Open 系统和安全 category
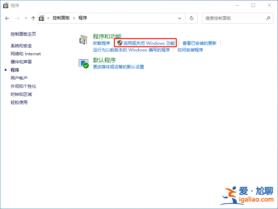This screenshot has width=278, height=209. coord(21,46)
